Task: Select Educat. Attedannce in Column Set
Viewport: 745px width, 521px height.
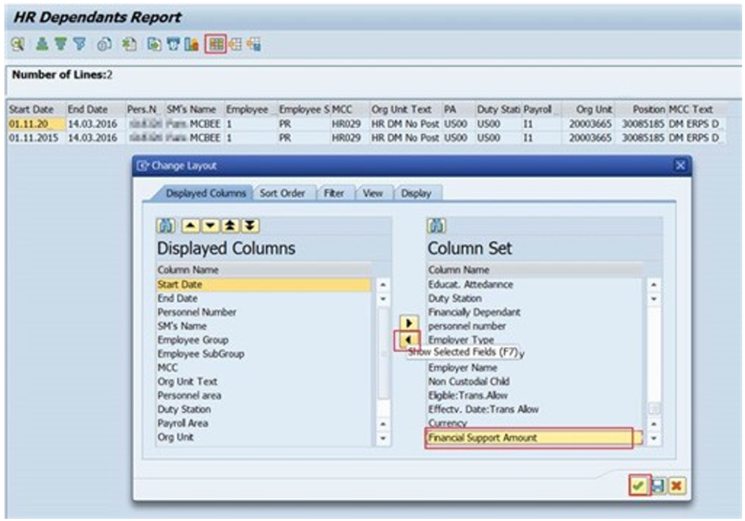Action: click(534, 285)
